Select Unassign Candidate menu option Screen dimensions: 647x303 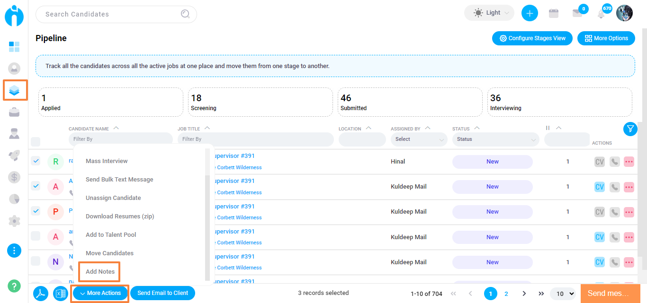click(x=113, y=198)
